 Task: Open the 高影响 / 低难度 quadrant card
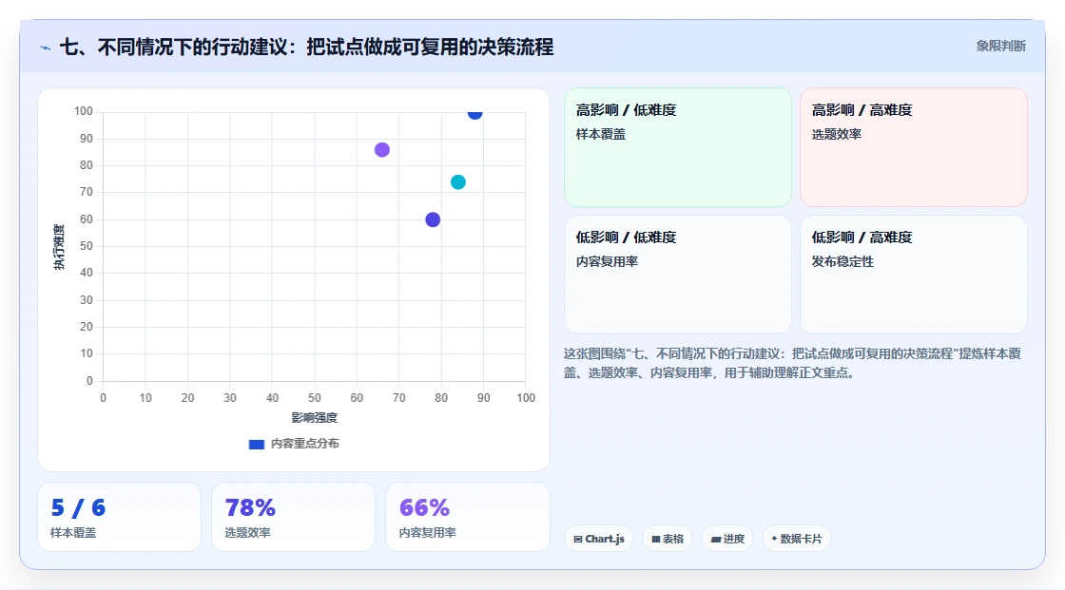tap(678, 146)
